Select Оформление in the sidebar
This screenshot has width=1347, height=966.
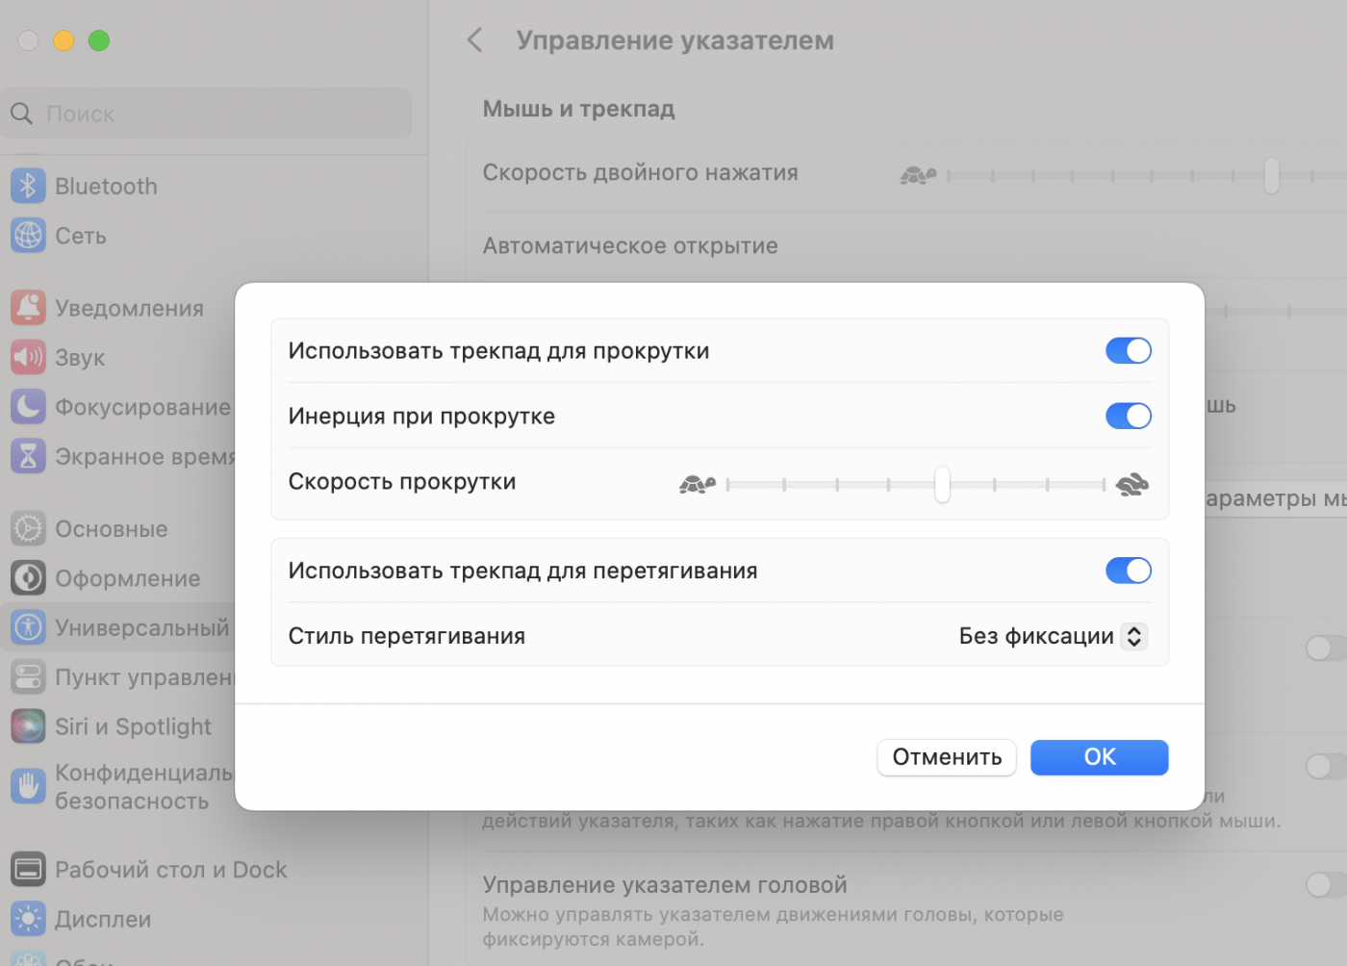127,578
